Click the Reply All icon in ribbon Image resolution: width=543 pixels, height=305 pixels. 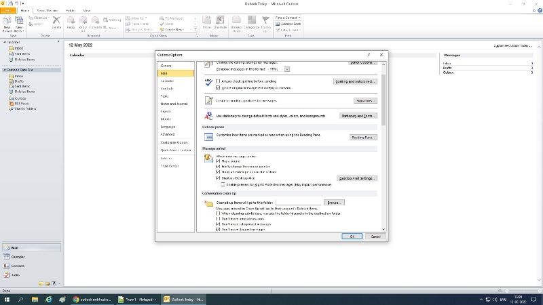83,20
